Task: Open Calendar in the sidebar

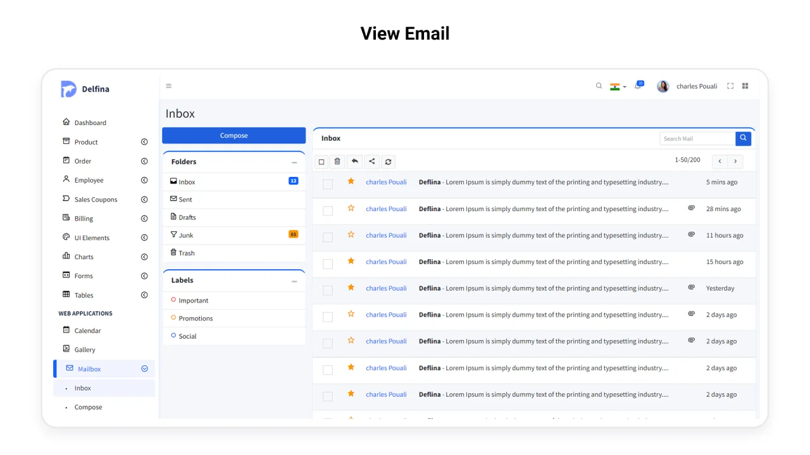Action: point(82,331)
